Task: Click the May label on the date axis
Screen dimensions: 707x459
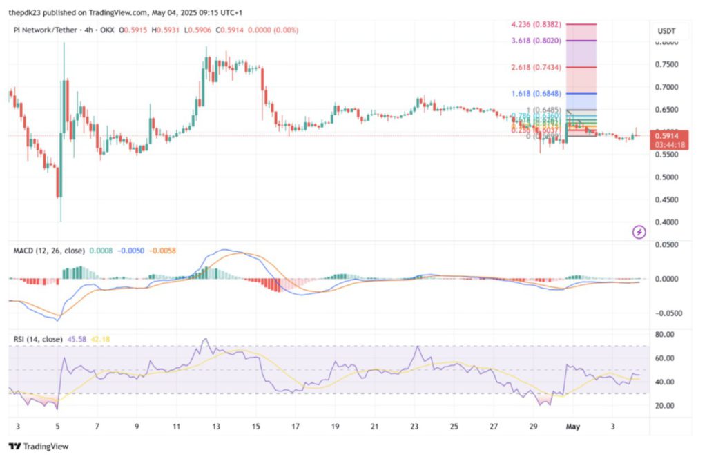Action: tap(572, 427)
